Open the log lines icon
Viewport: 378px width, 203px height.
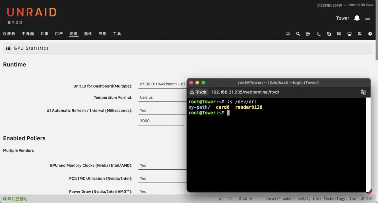359,34
